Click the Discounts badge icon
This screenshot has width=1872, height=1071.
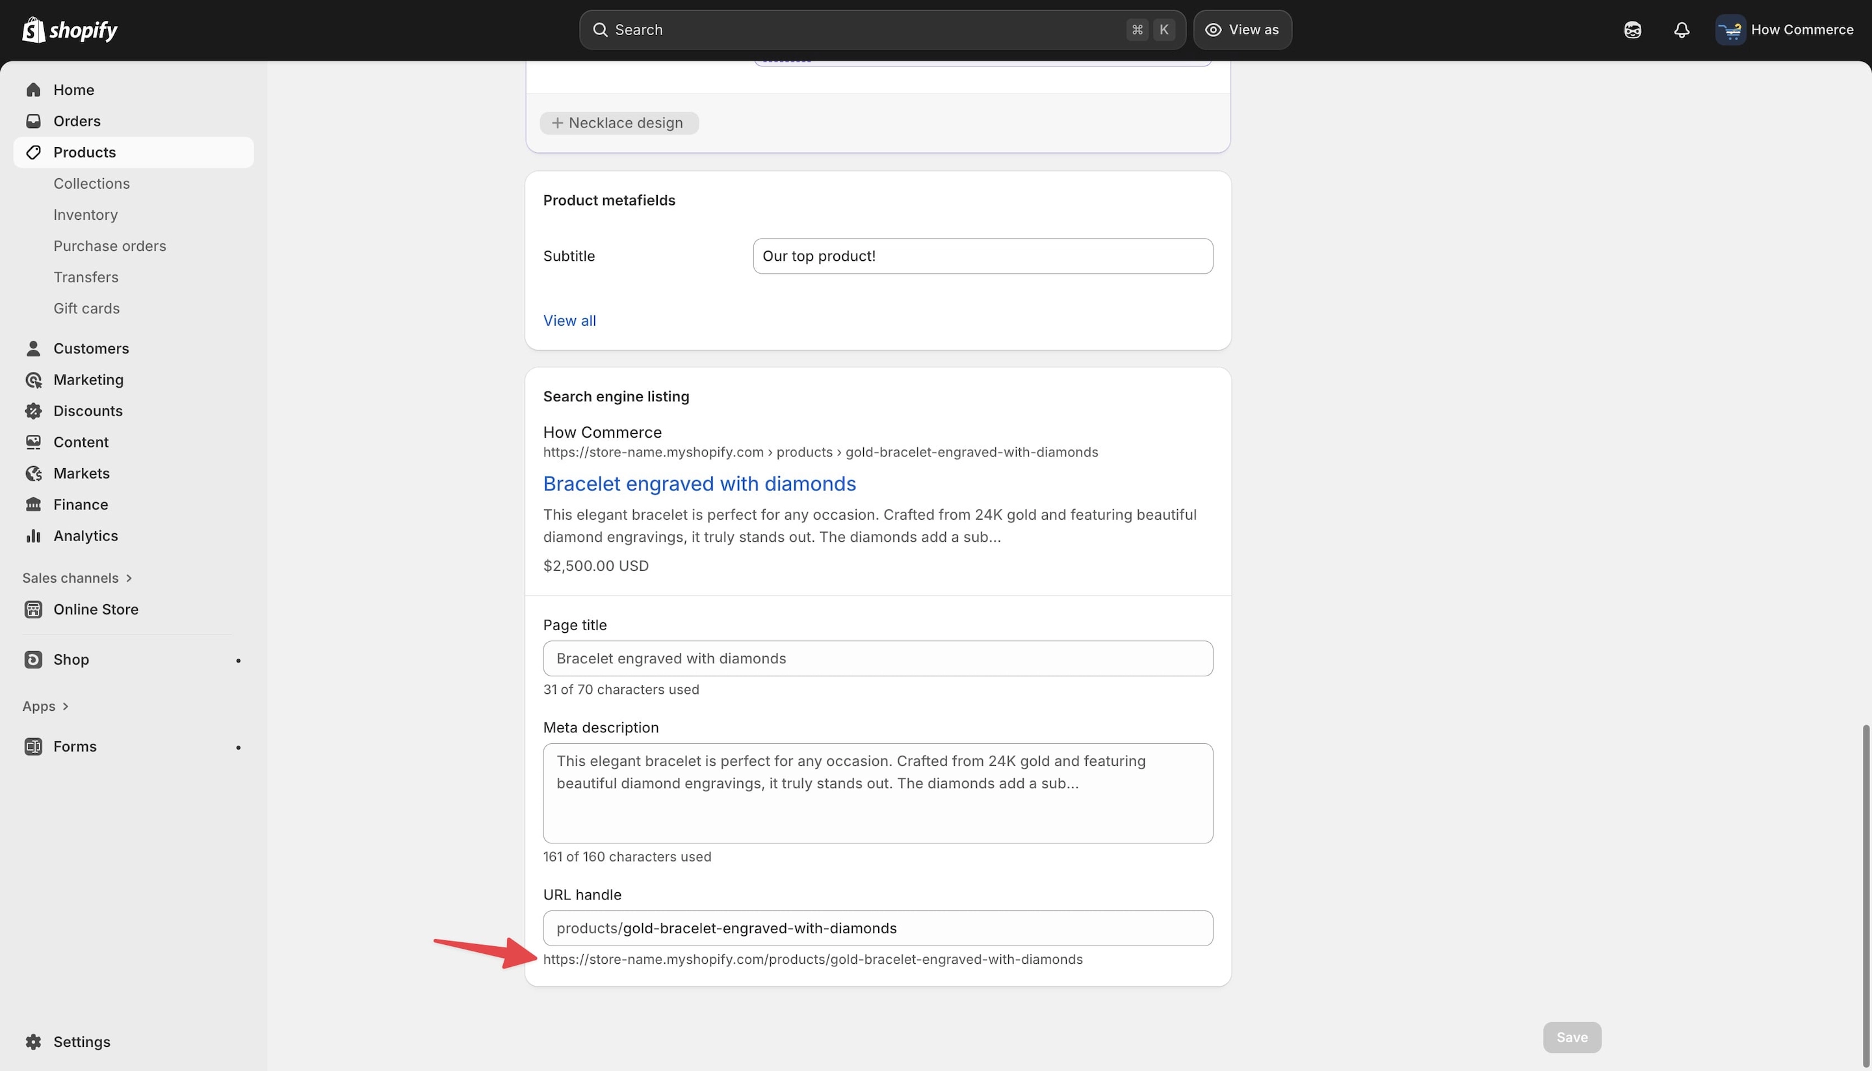point(33,410)
